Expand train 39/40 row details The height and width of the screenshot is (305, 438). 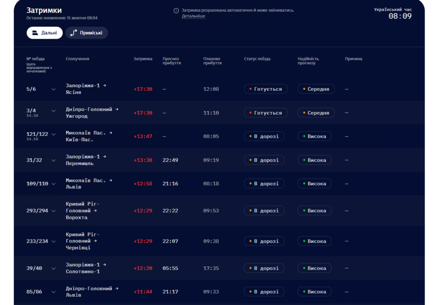click(53, 269)
